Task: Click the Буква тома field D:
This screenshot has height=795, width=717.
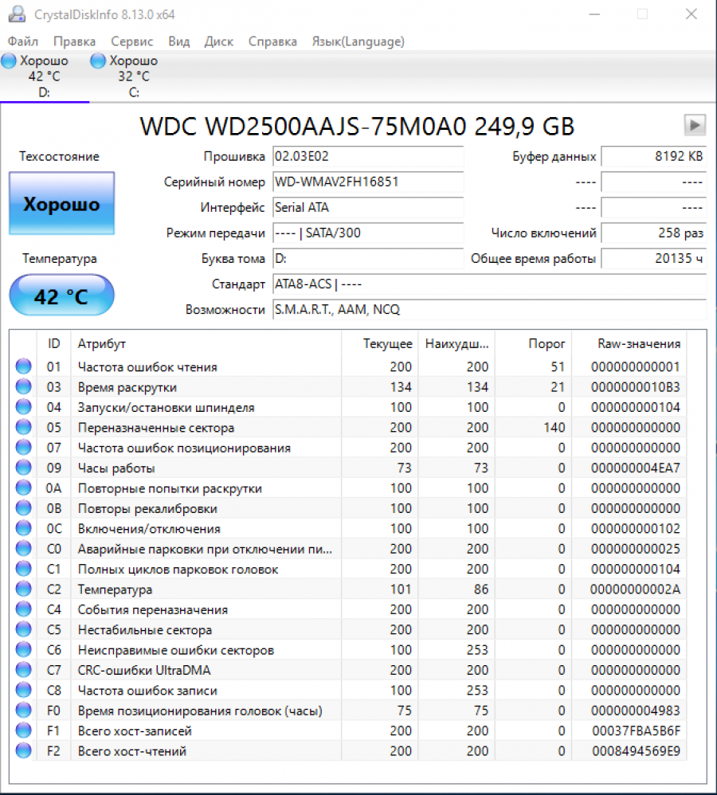Action: click(368, 259)
